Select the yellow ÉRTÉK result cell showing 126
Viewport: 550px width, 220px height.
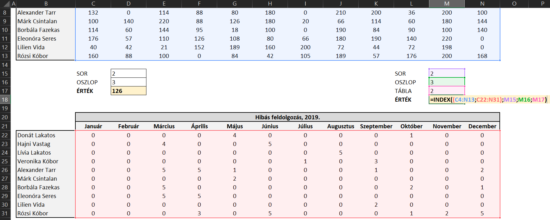coord(128,91)
